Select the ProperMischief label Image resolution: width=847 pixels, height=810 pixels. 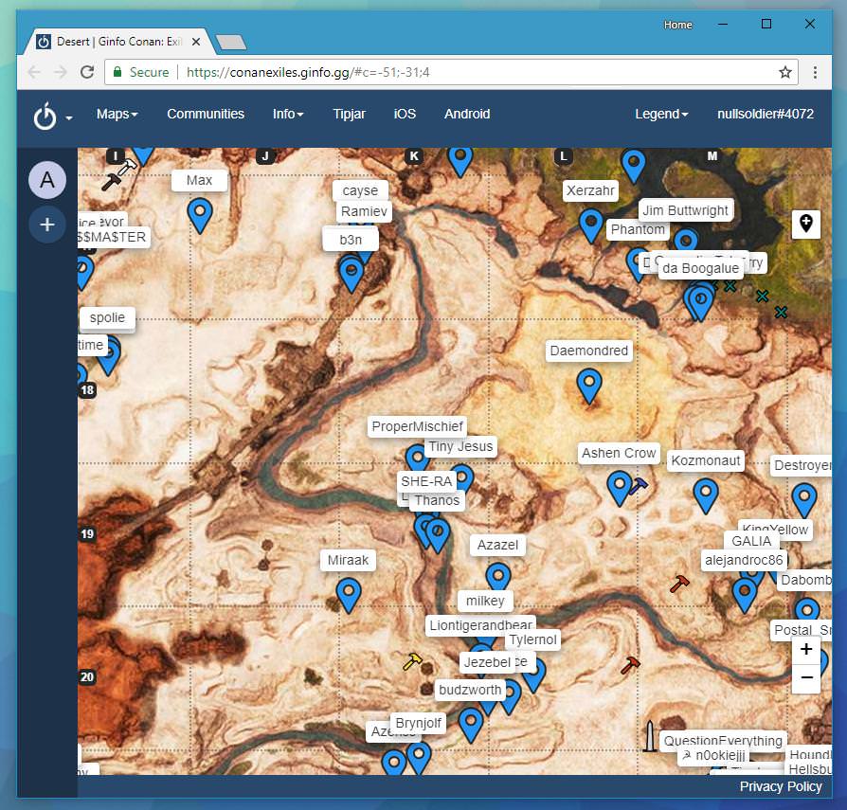(x=417, y=426)
